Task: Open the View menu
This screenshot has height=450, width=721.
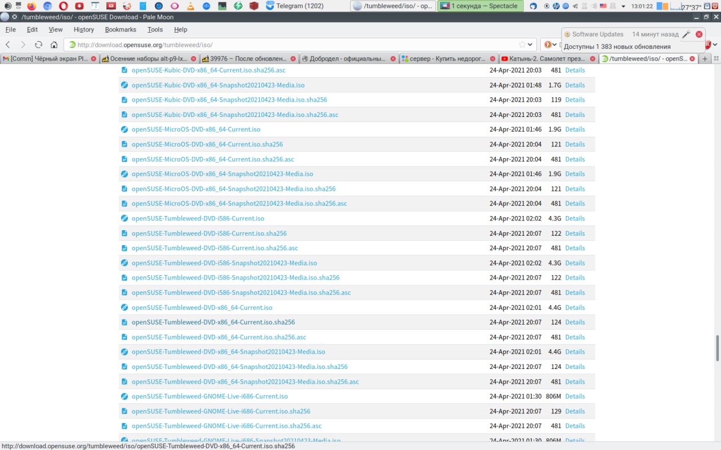Action: click(x=56, y=29)
